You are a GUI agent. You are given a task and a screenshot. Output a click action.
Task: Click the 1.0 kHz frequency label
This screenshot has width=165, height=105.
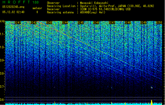click(x=2, y=48)
